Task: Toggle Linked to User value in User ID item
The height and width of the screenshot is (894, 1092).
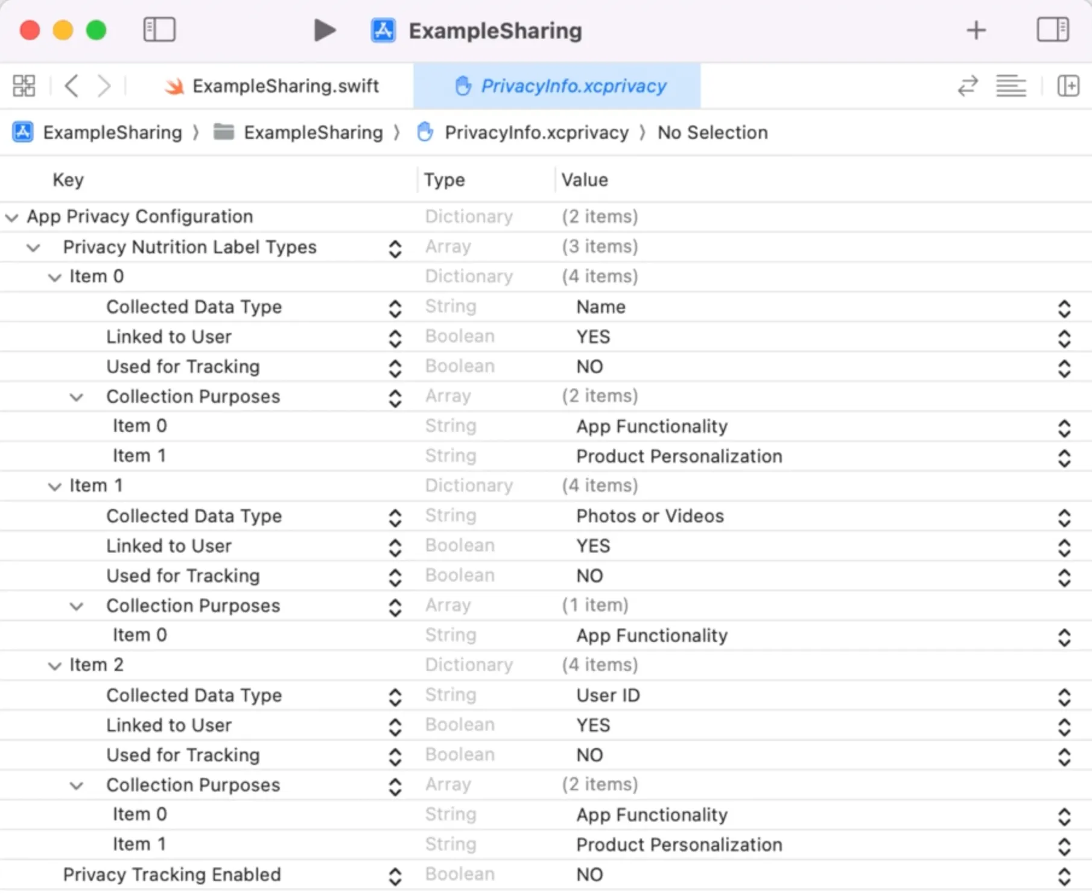Action: (x=1064, y=727)
